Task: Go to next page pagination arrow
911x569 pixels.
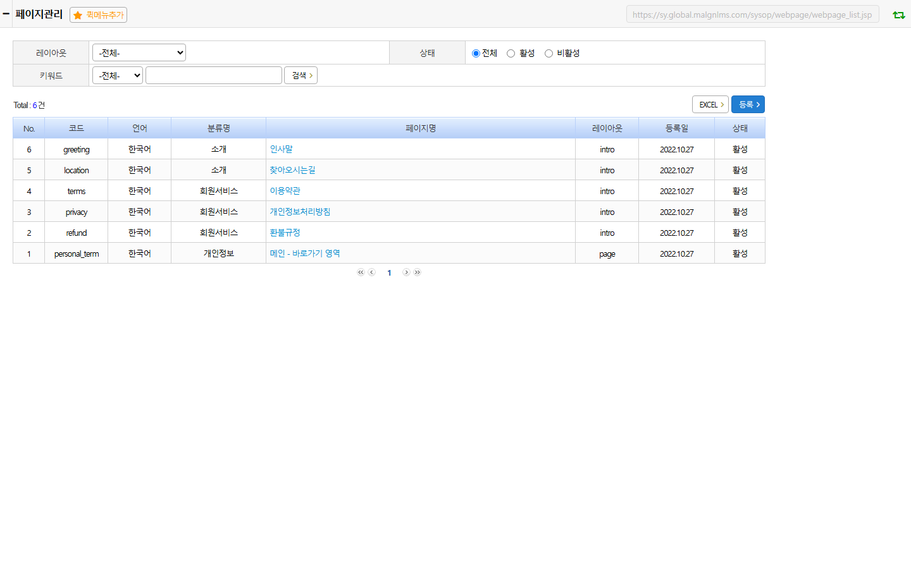Action: coord(406,272)
